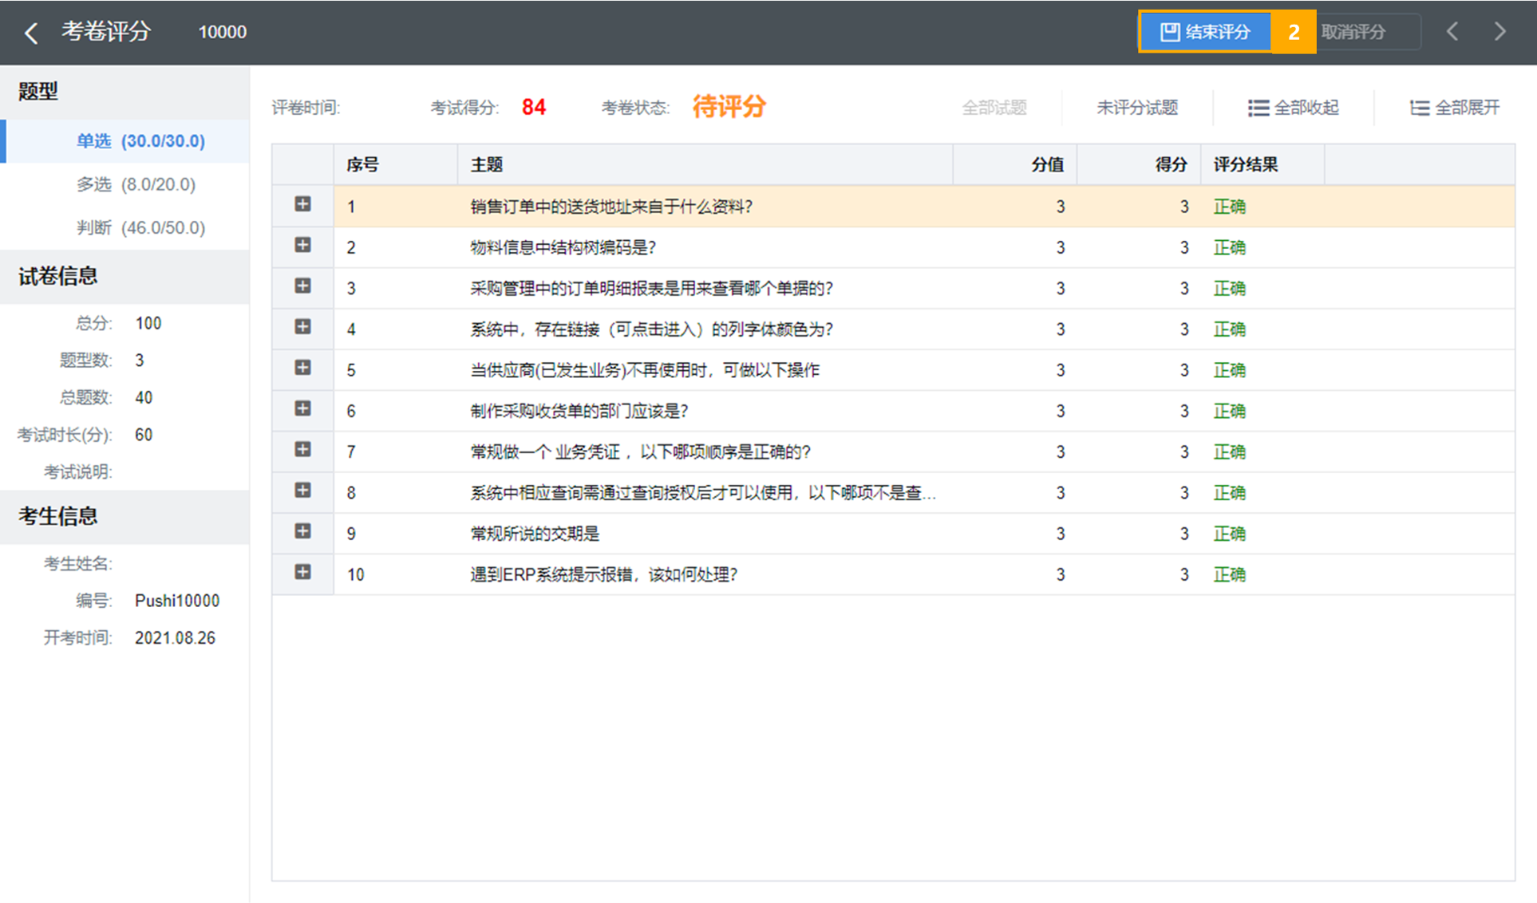The width and height of the screenshot is (1537, 903).
Task: Select question 当供应商(已发生业务)不再使用时
Action: click(x=645, y=370)
